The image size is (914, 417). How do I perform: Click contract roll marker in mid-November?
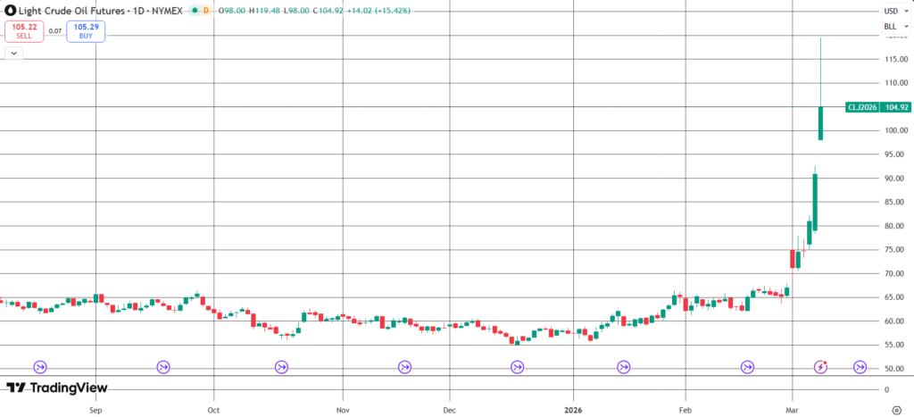click(x=404, y=367)
